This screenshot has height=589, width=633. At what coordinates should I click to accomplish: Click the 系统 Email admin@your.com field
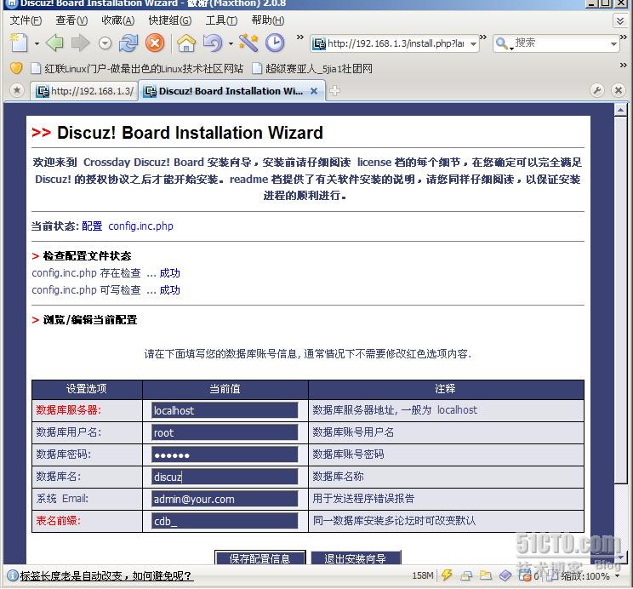coord(225,500)
